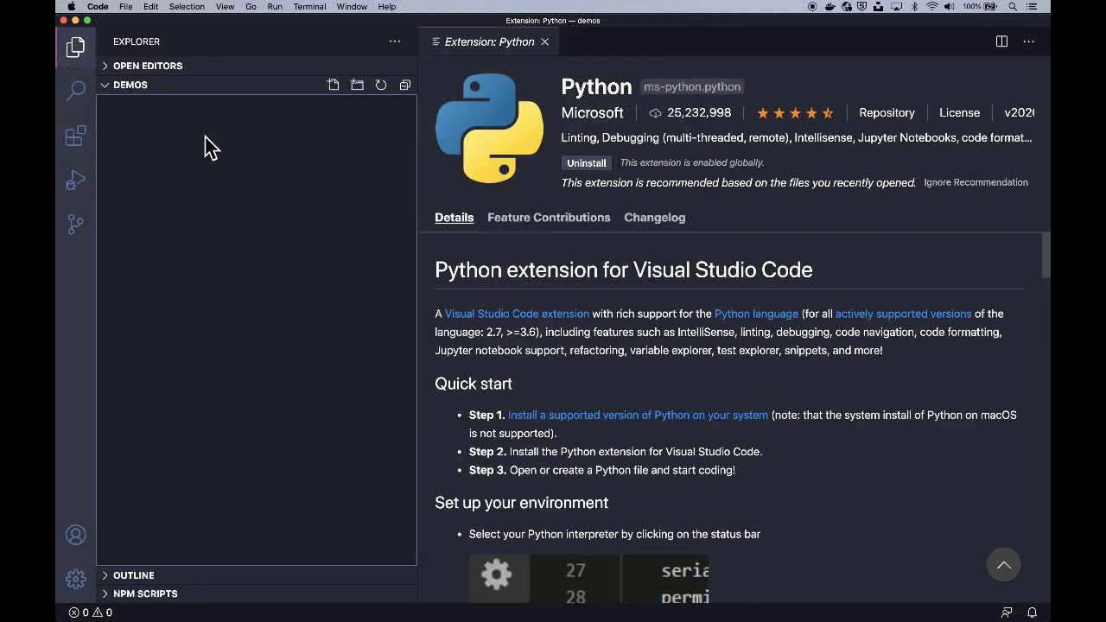Open the Accounts menu icon
The height and width of the screenshot is (622, 1106).
coord(76,536)
